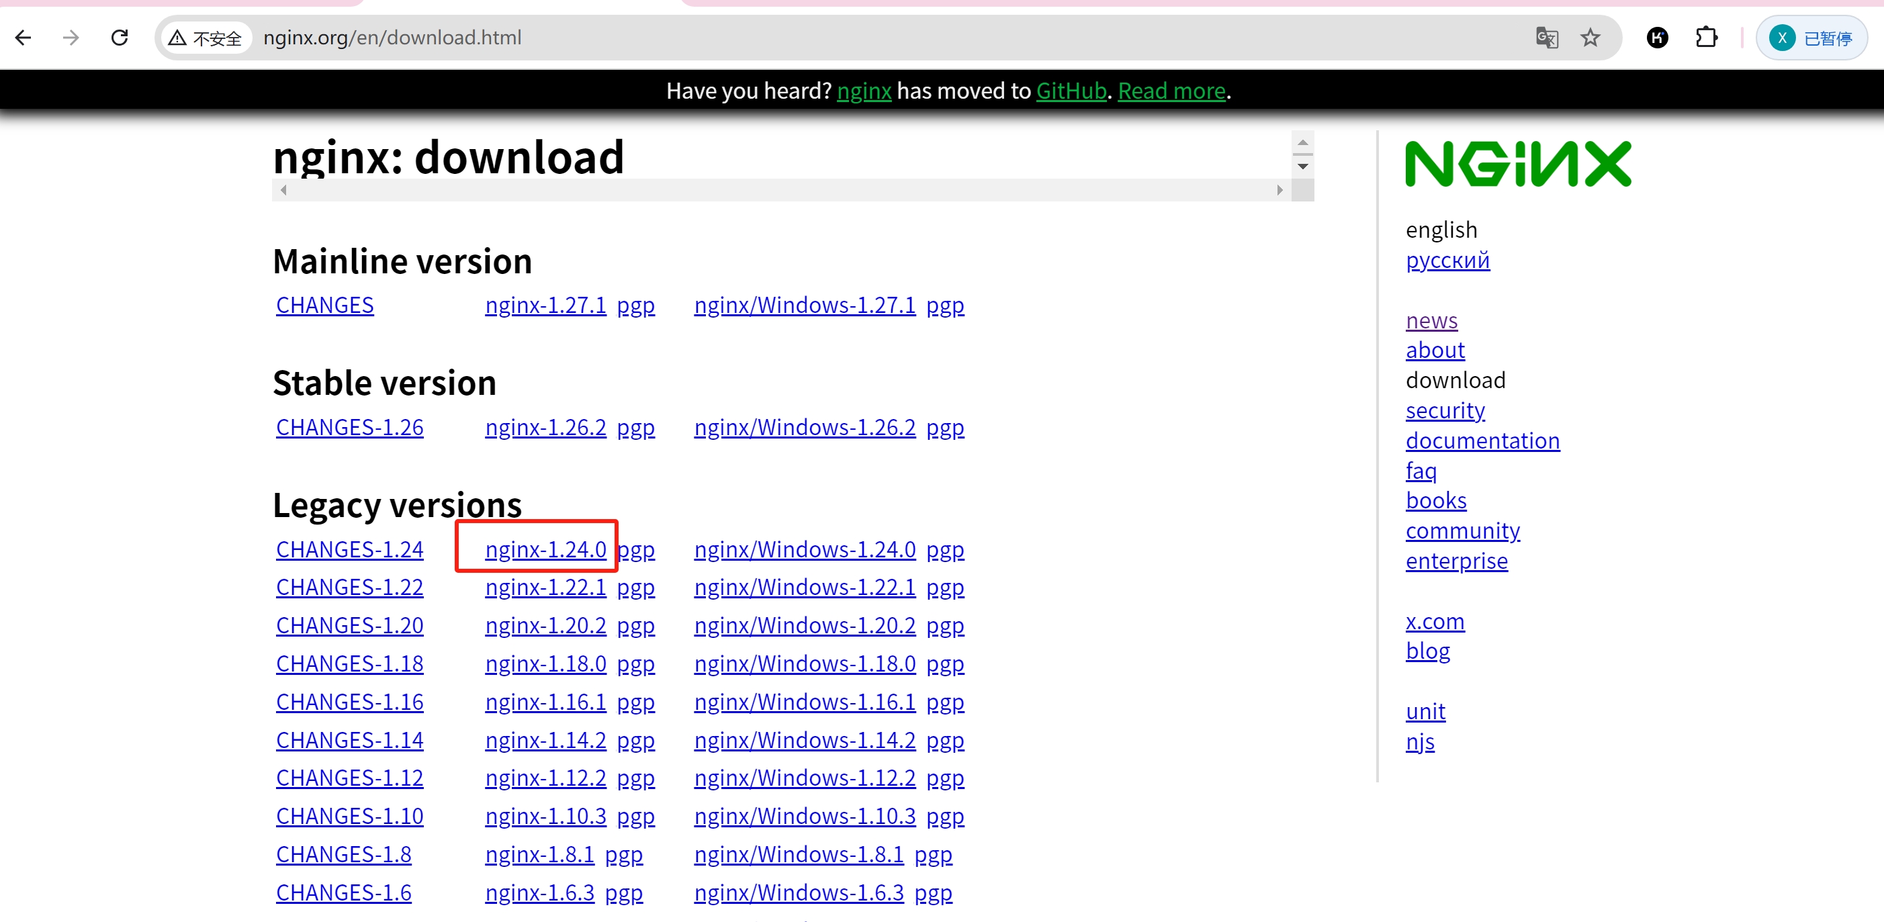Image resolution: width=1884 pixels, height=922 pixels.
Task: Open the news sidebar link
Action: 1431,320
